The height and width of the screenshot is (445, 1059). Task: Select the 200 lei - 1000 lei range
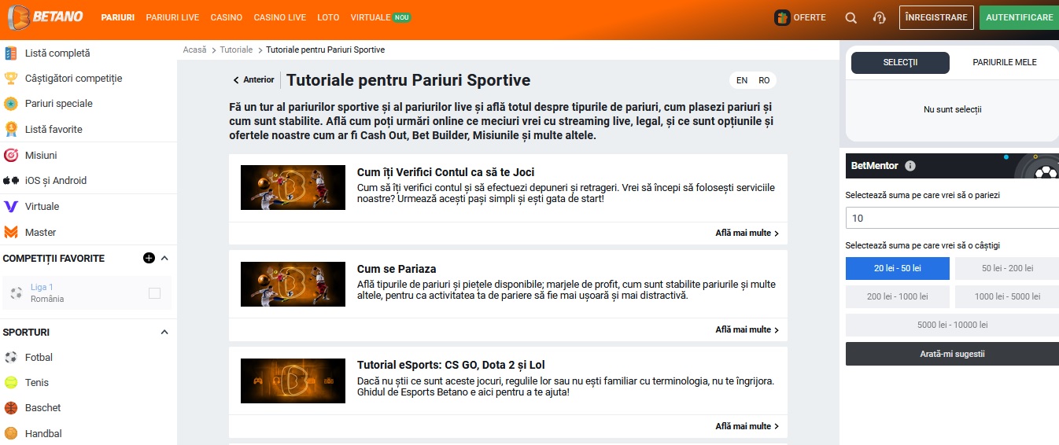pos(898,296)
